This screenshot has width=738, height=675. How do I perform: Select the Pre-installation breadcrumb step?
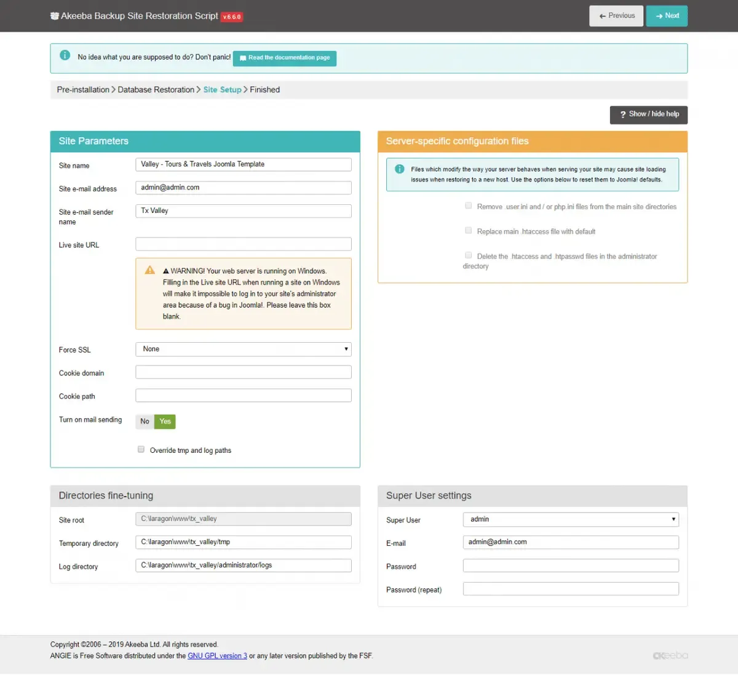click(83, 90)
